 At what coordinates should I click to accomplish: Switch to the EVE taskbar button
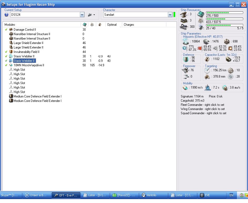[x=212, y=195]
